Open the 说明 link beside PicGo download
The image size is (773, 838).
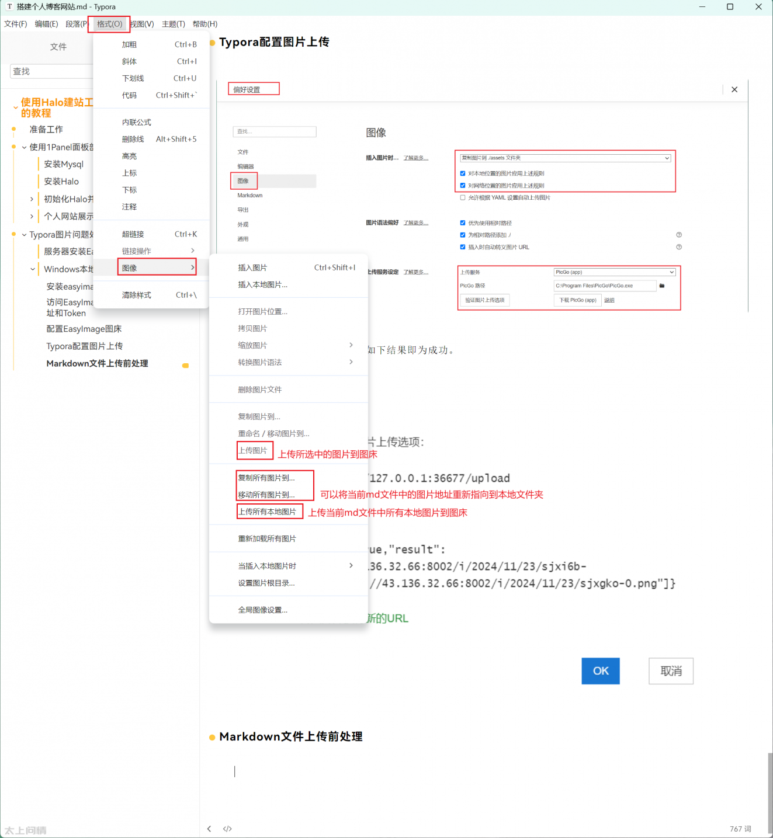pos(609,300)
